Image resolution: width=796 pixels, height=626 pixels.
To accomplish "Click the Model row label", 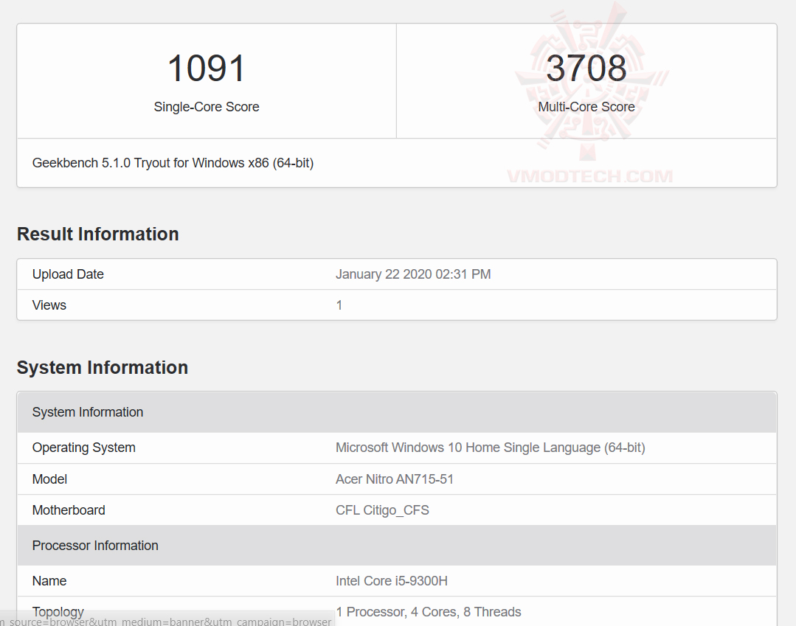I will (x=49, y=479).
